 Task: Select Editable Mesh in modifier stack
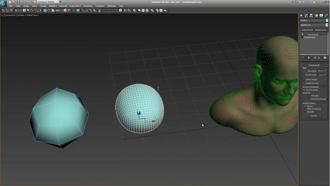tap(309, 37)
